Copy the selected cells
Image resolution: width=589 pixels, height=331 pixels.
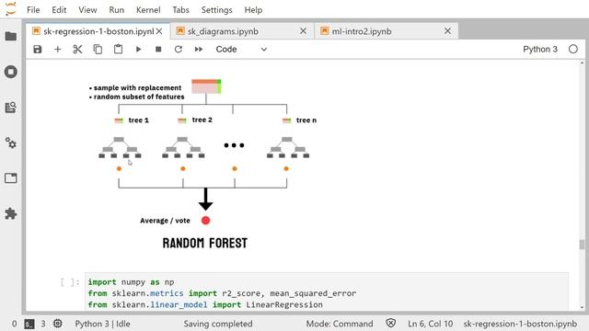(x=98, y=49)
